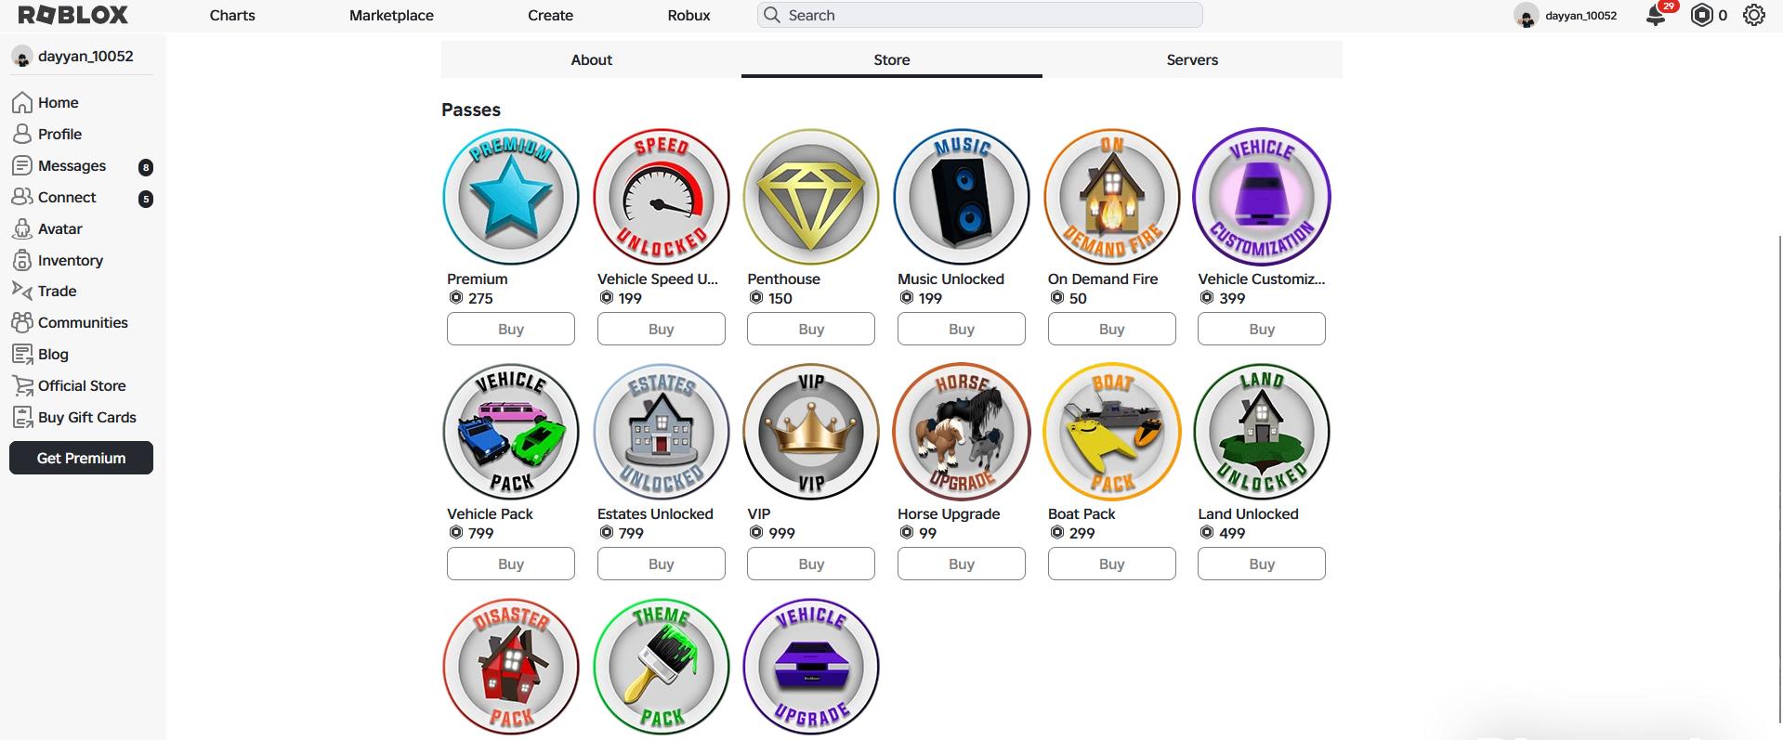Click the Boat Pack pass icon
The width and height of the screenshot is (1783, 740).
tap(1111, 432)
